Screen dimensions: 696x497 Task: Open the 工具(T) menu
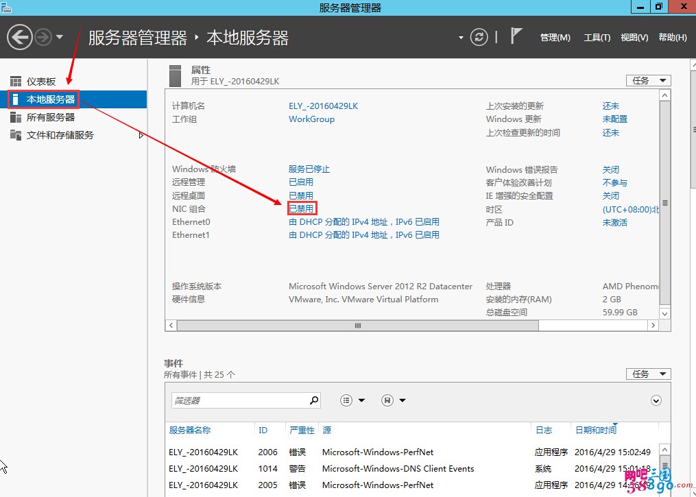(597, 38)
